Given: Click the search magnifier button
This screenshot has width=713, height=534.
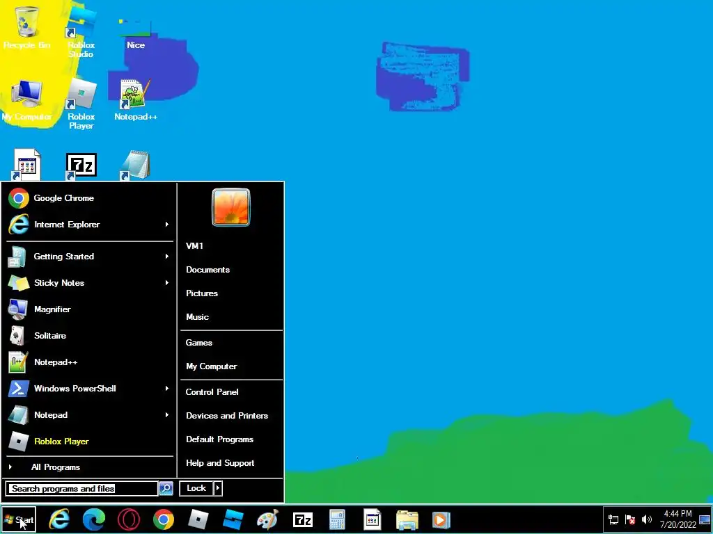Looking at the screenshot, I should (x=166, y=488).
